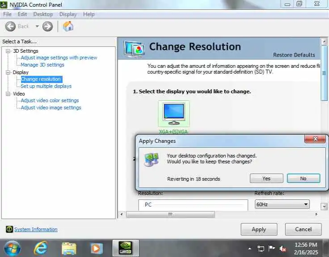Image resolution: width=329 pixels, height=257 pixels.
Task: Click the Display tree label
Action: click(21, 72)
